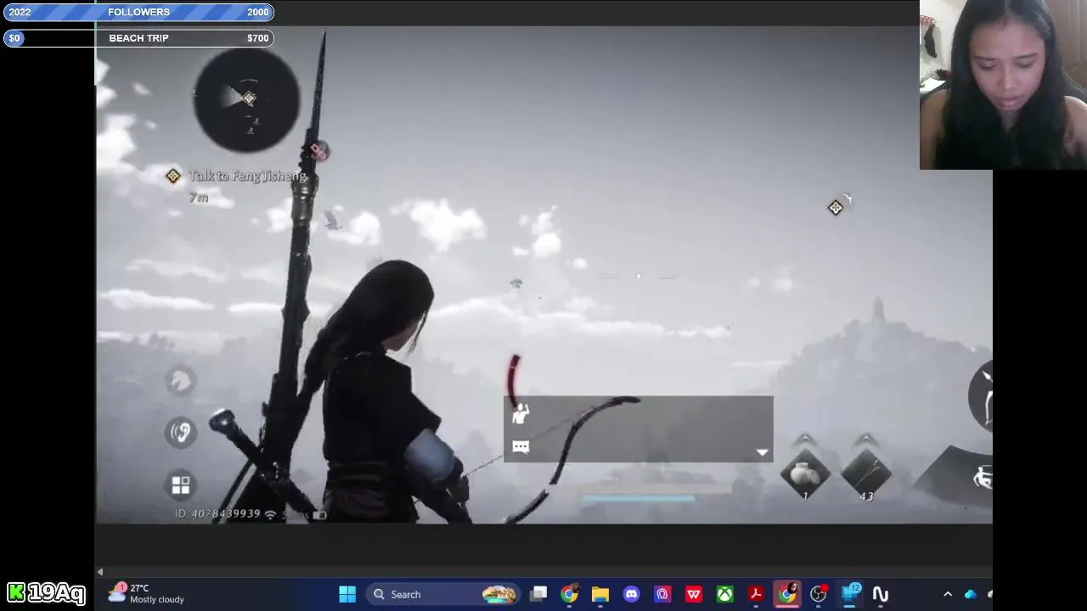1087x611 pixels.
Task: Open the four-square game menu
Action: [180, 485]
